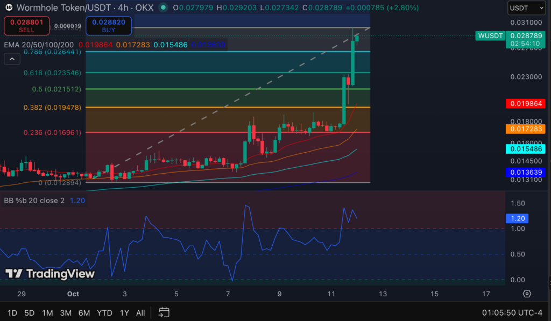Viewport: 551px width, 321px height.
Task: Click the Wormhole Token/USDT symbol title
Action: pyautogui.click(x=63, y=8)
